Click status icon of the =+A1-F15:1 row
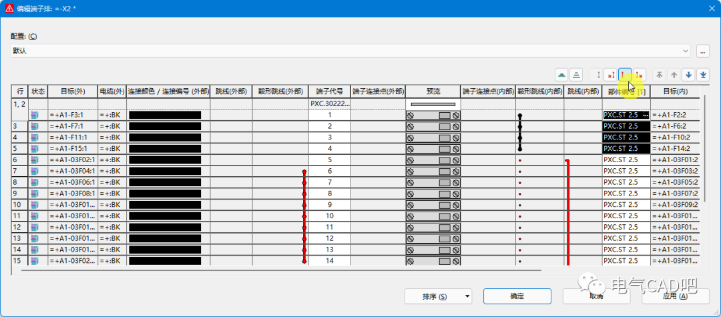 tap(35, 149)
